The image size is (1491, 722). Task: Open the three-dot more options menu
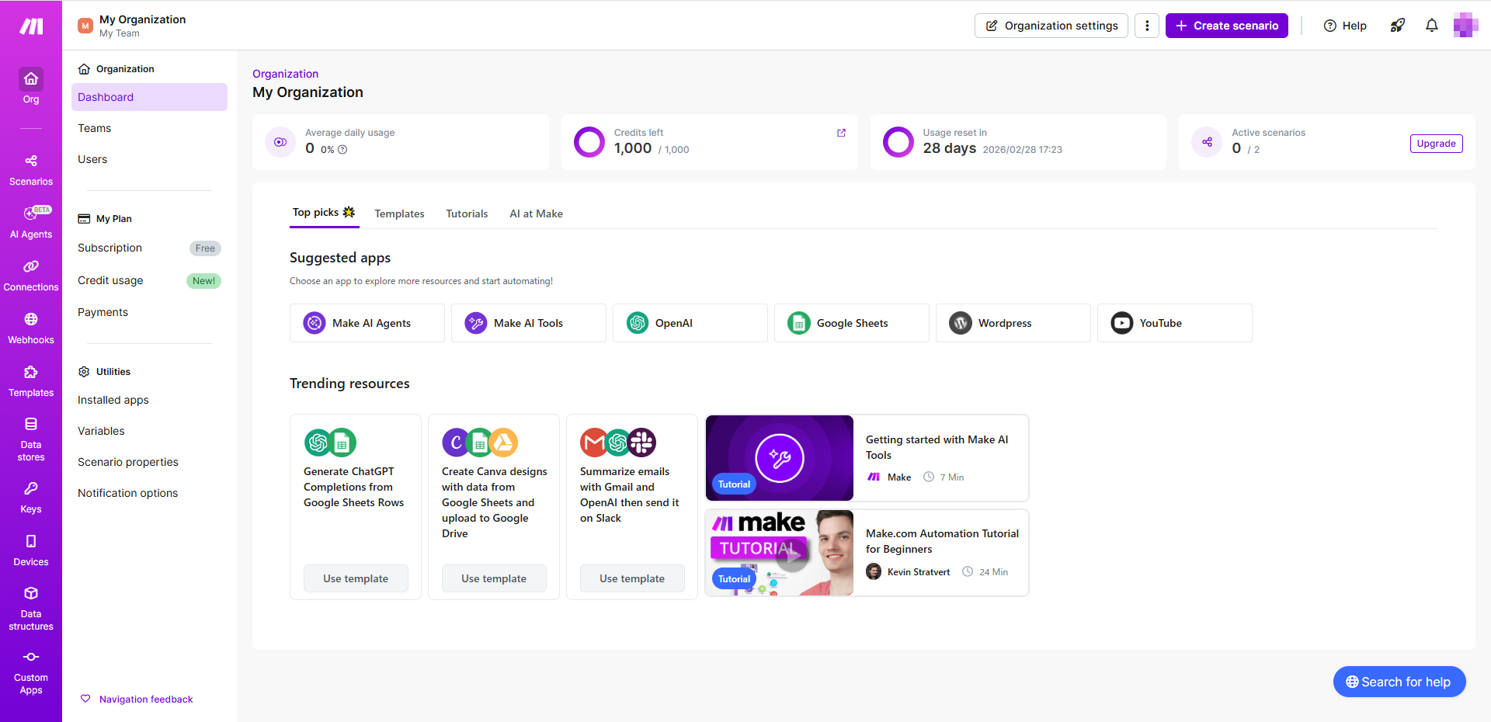[x=1146, y=26]
